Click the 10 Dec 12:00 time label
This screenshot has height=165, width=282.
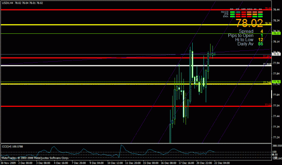115,163
